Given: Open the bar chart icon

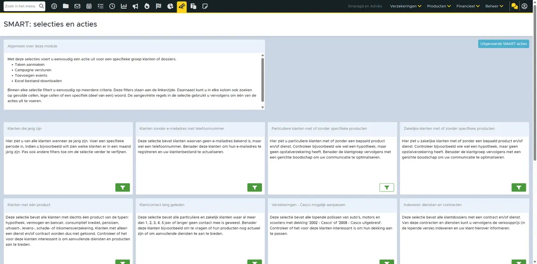Looking at the screenshot, I should click(x=124, y=6).
